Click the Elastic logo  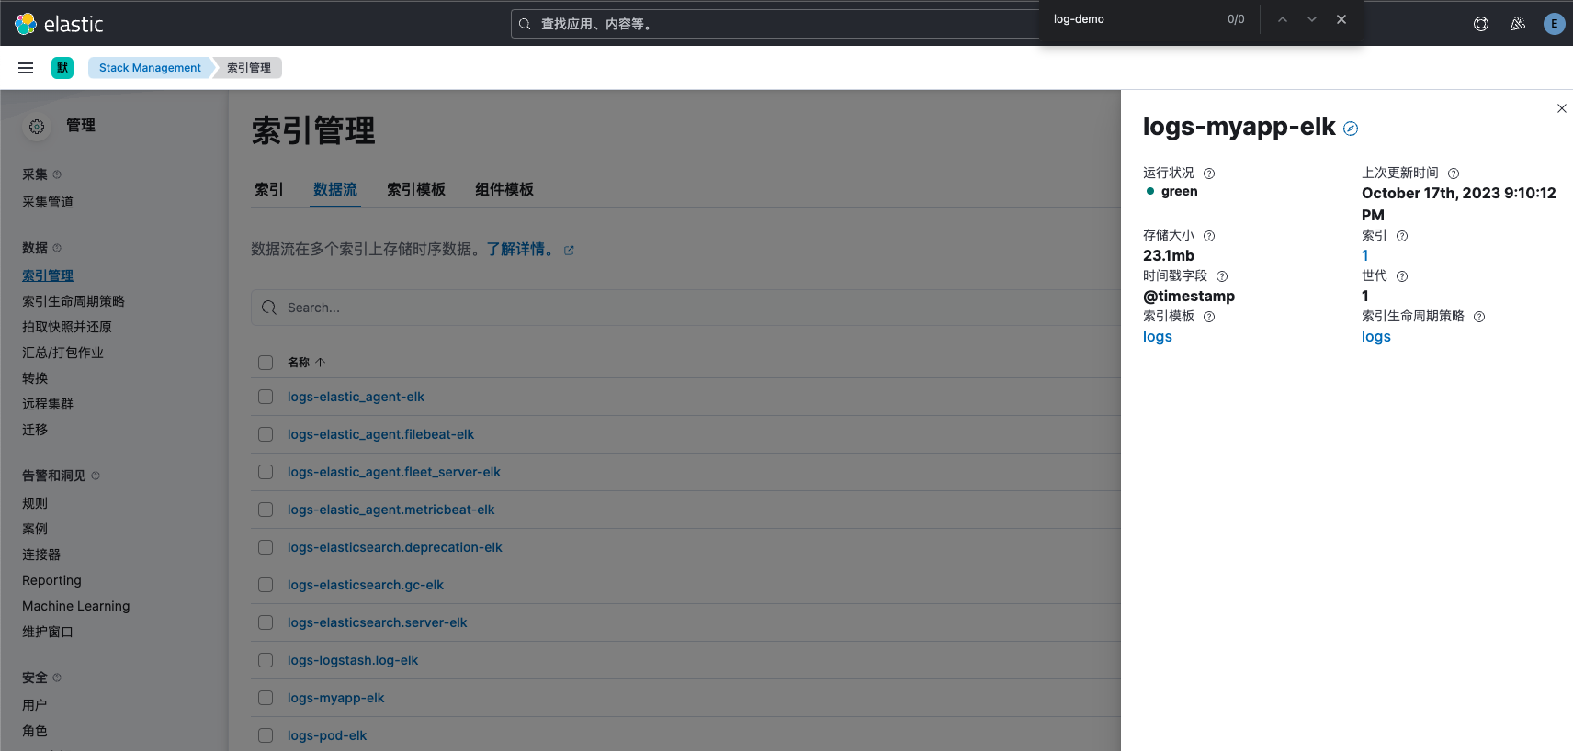point(59,24)
